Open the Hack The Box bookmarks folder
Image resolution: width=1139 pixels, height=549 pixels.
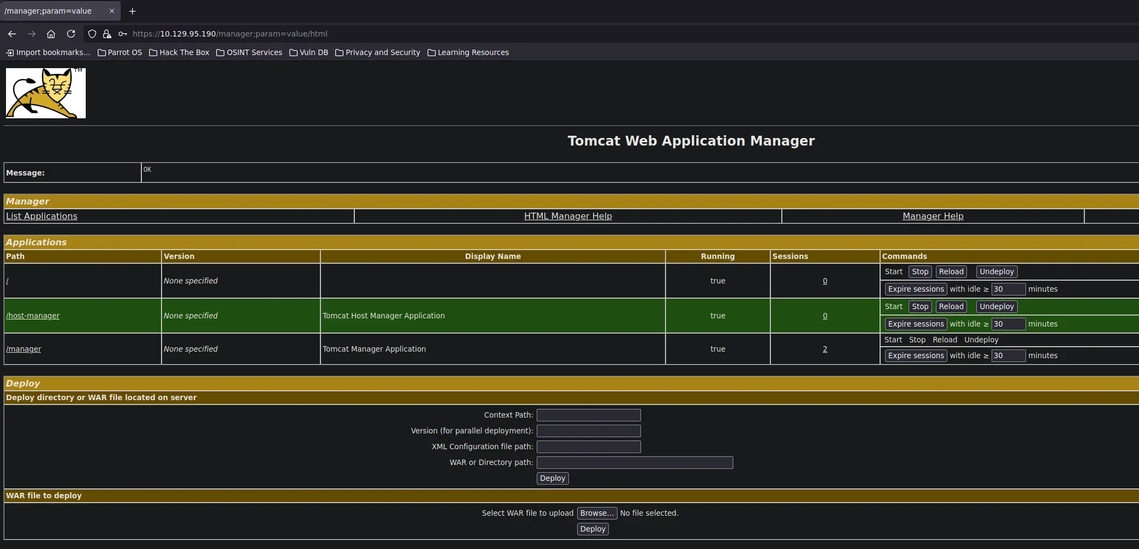[179, 52]
